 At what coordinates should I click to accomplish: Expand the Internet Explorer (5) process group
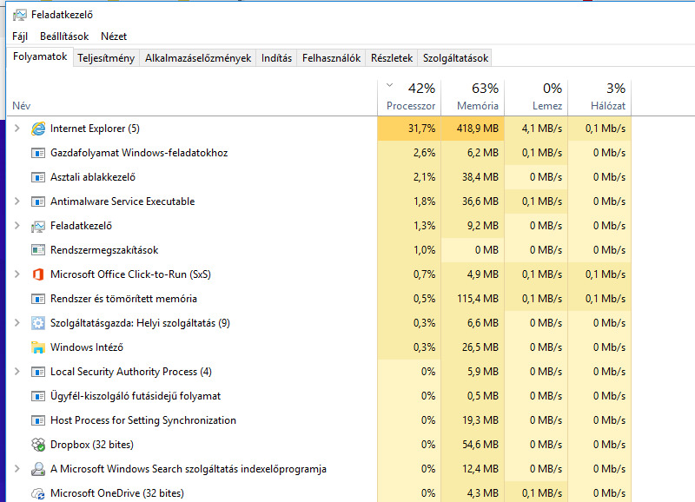tap(17, 129)
